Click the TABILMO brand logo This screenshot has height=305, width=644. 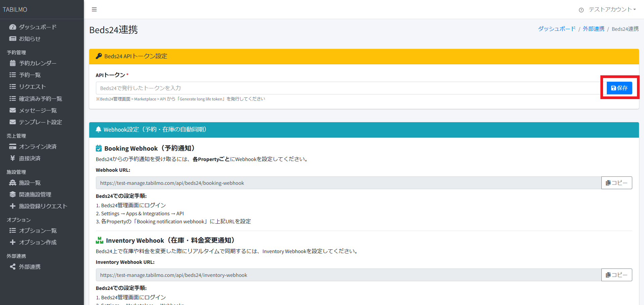(15, 9)
